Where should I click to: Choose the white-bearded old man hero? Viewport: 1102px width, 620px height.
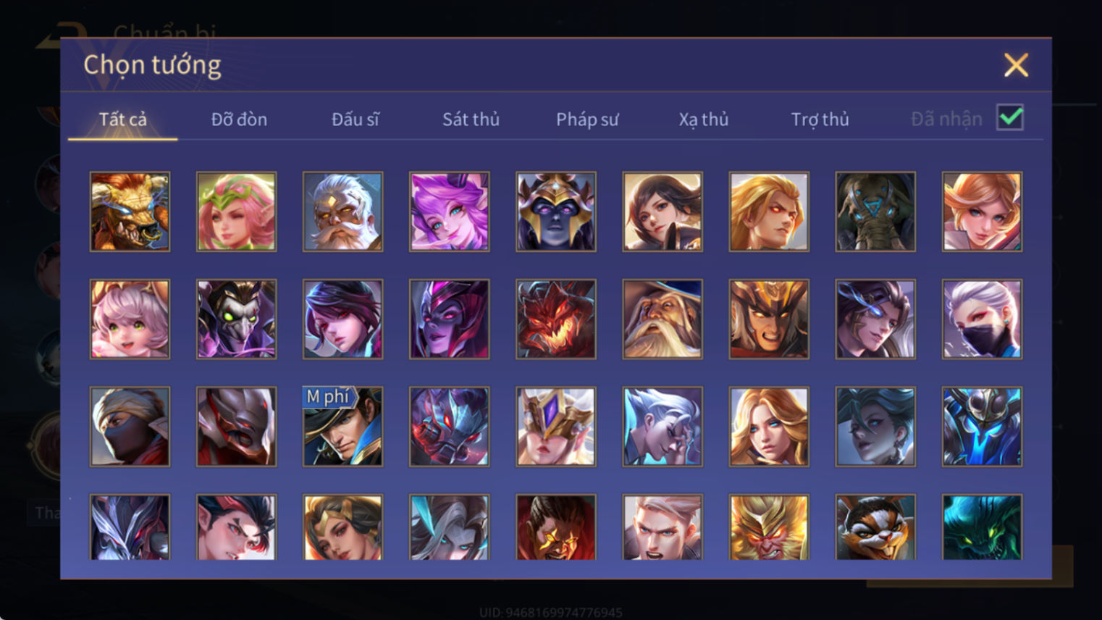click(342, 211)
